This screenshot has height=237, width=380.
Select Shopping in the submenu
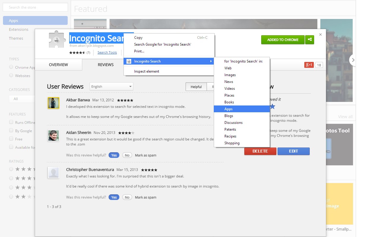click(242, 143)
